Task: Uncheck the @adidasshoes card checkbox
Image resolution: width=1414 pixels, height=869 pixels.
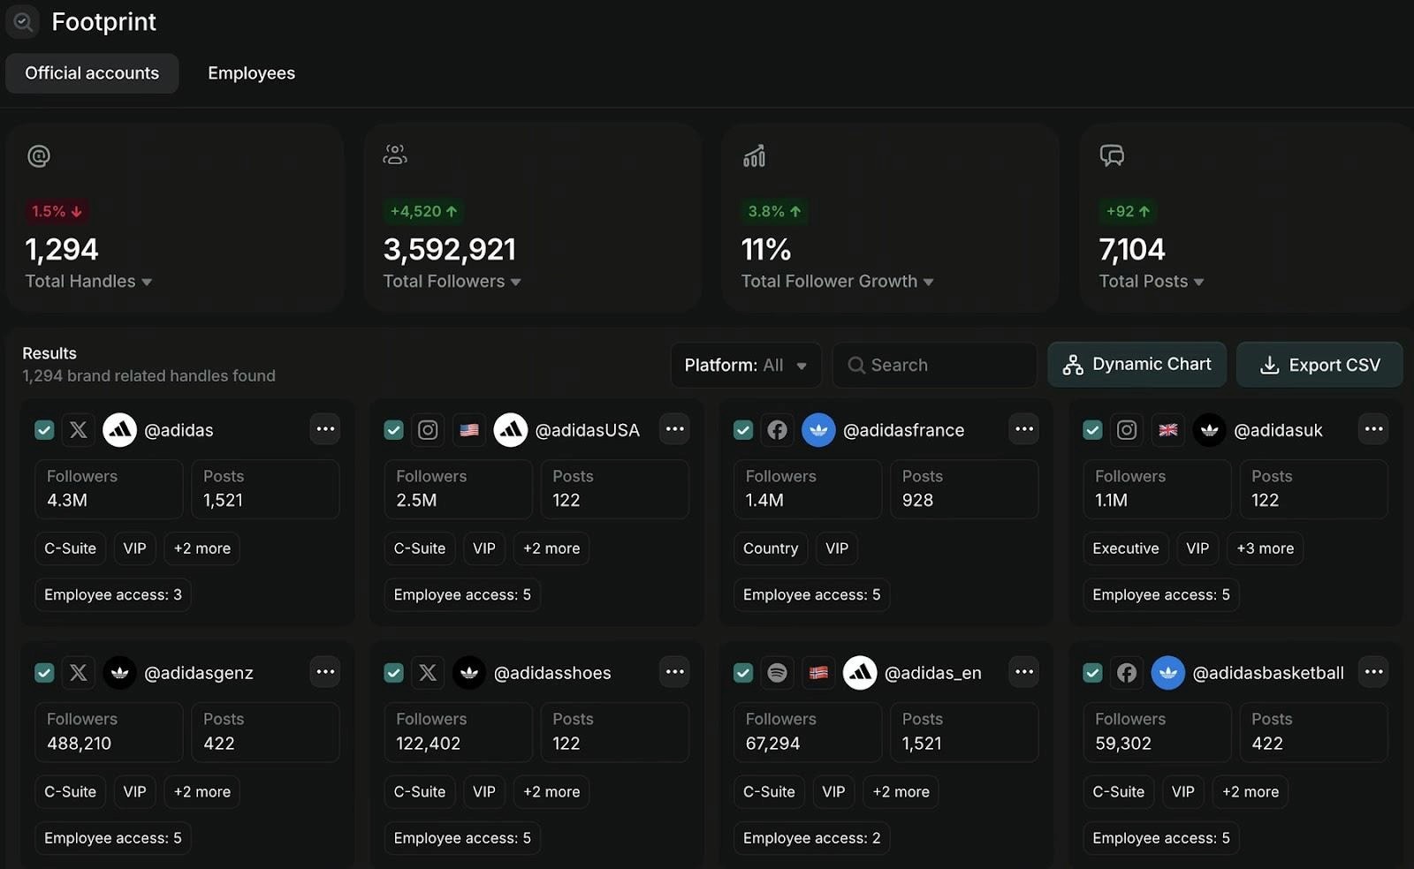Action: point(394,673)
